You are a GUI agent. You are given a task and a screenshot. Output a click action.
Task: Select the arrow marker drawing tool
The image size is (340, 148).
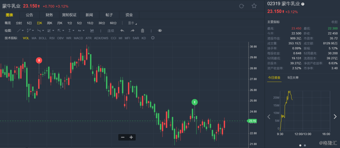[59, 31]
